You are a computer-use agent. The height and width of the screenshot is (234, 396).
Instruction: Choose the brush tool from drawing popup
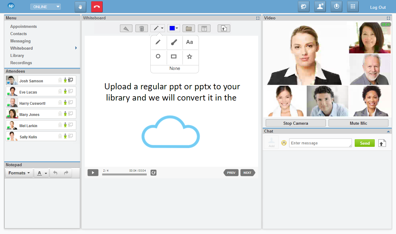[x=174, y=42]
